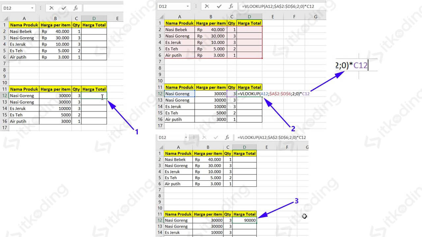Image resolution: width=422 pixels, height=237 pixels.
Task: Click the 'Qty' header in row 1 of the top-right spreadsheet
Action: [232, 23]
